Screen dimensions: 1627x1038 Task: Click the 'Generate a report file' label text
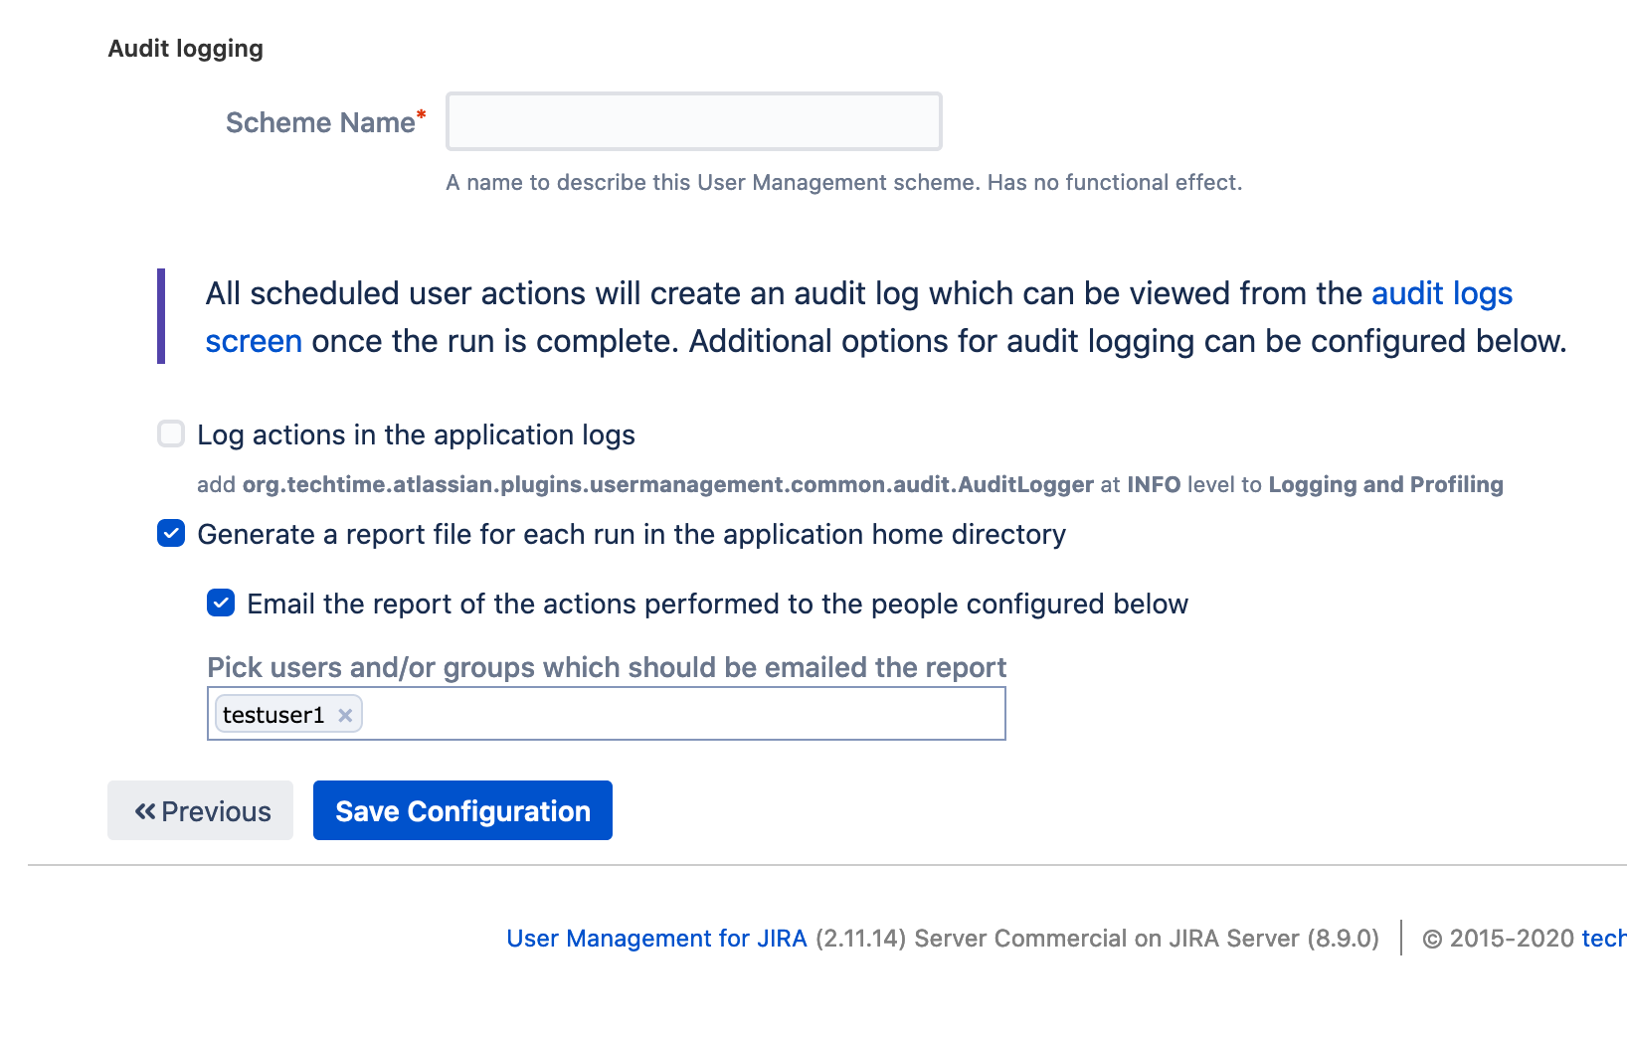tap(631, 534)
